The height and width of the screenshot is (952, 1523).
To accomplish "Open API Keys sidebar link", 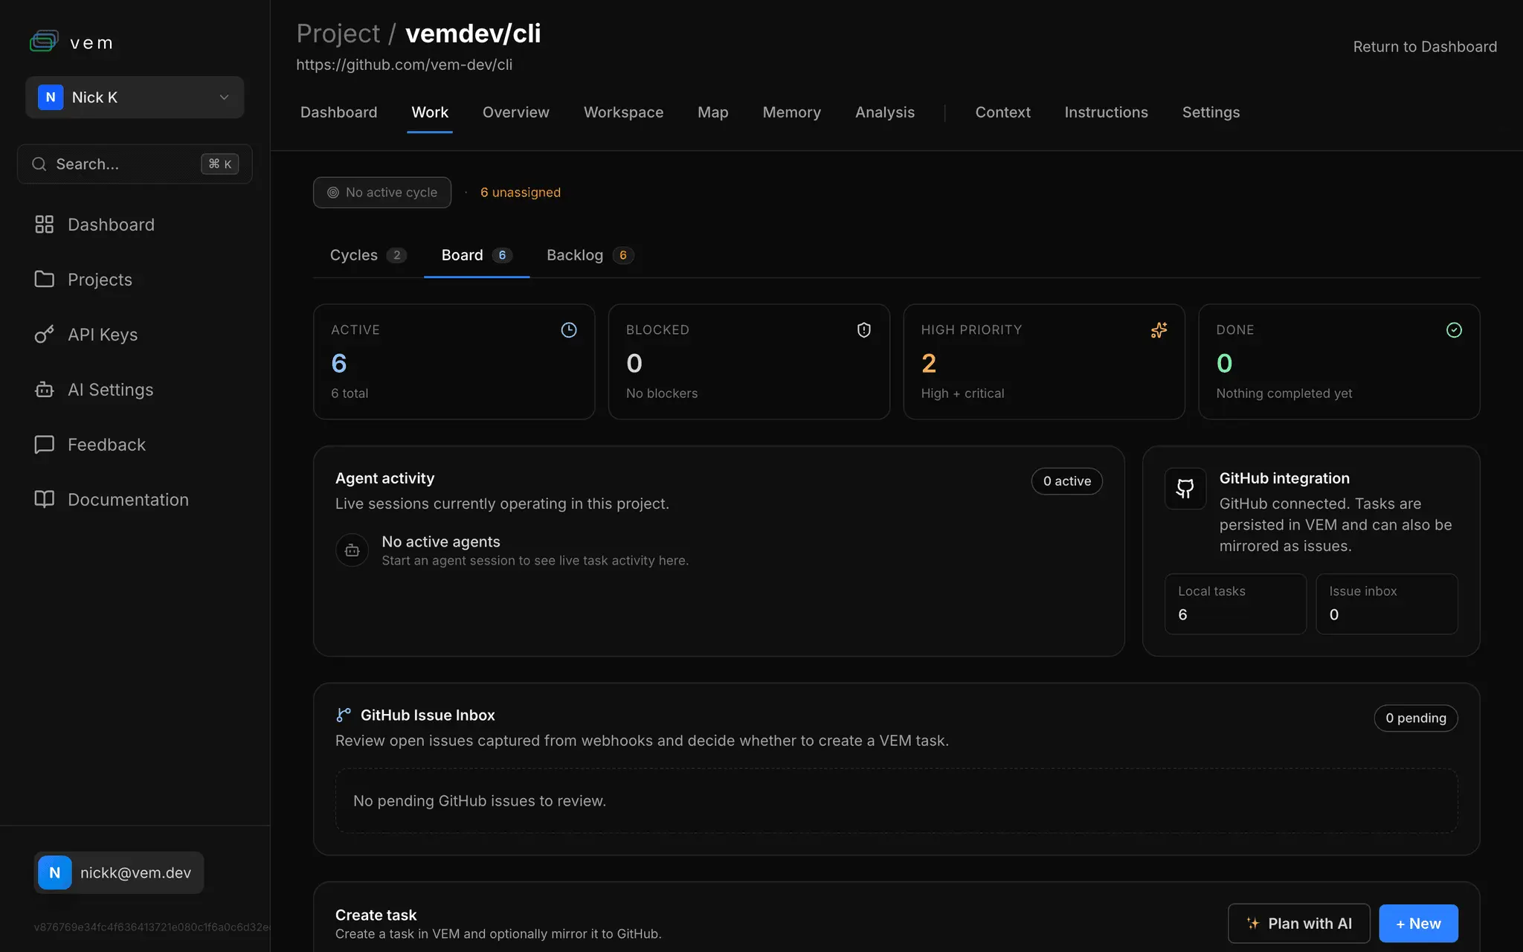I will [103, 335].
